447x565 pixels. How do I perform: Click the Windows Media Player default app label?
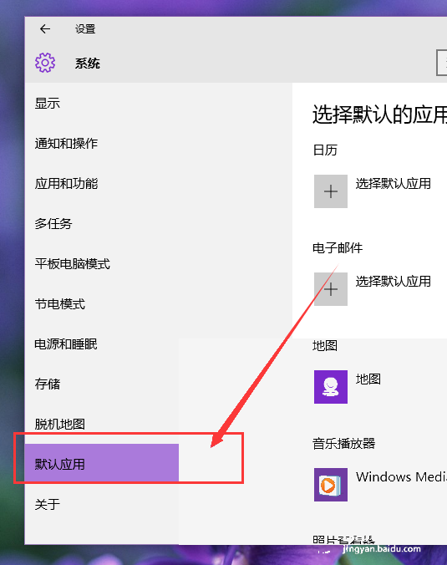pos(401,476)
